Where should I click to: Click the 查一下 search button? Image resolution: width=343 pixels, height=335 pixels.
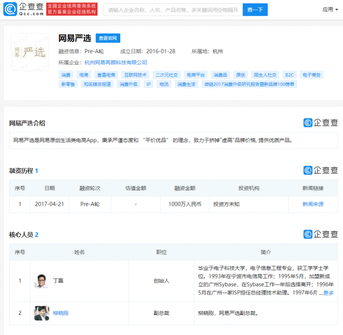point(255,10)
